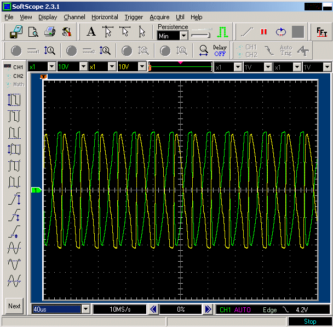This screenshot has width=333, height=327.
Task: Click the orange T trigger marker
Action: (43, 76)
